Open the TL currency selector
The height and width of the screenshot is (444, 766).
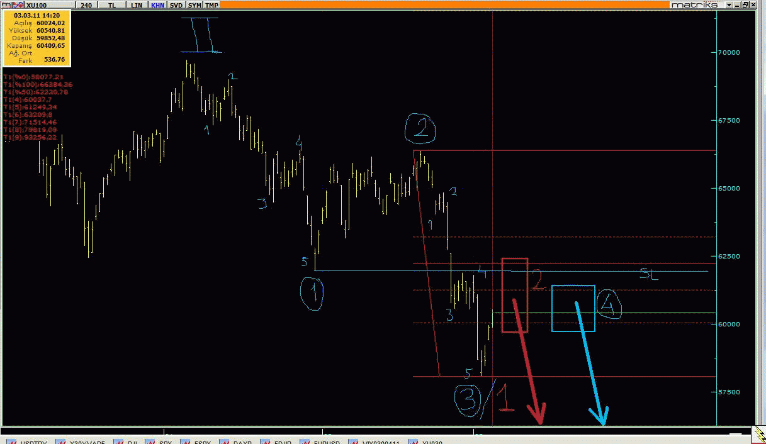point(113,5)
